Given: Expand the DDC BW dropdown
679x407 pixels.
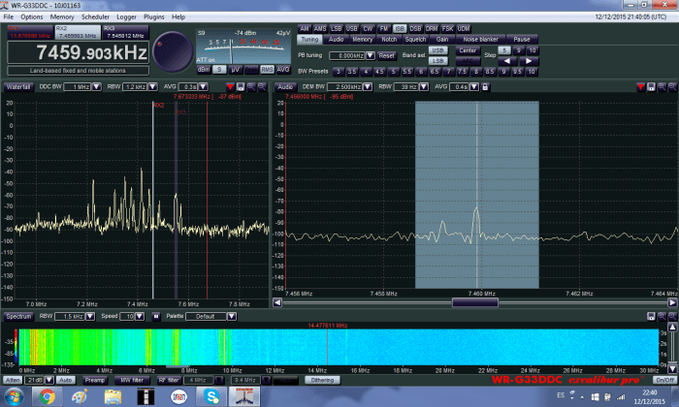Looking at the screenshot, I should 95,86.
